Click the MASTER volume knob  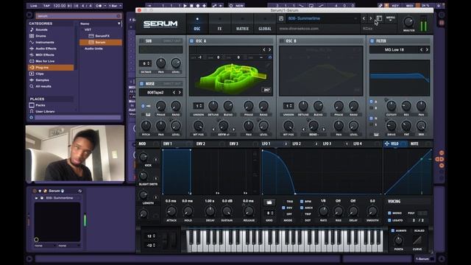coord(408,22)
